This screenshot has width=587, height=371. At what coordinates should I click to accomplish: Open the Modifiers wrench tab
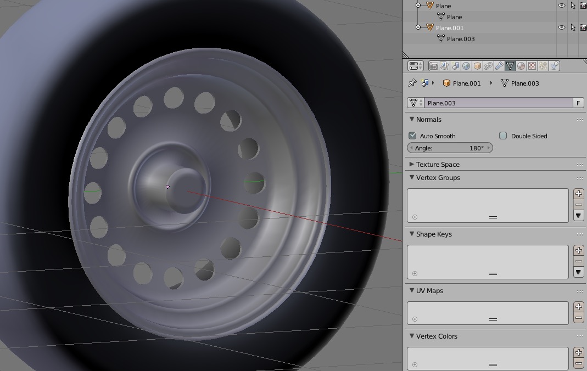point(499,66)
